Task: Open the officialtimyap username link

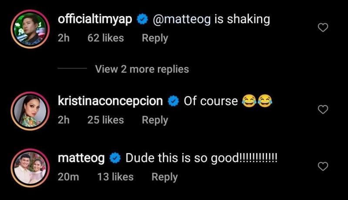Action: pyautogui.click(x=95, y=19)
